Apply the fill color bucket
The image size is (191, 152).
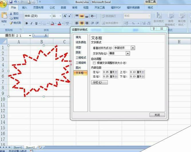tap(52, 23)
